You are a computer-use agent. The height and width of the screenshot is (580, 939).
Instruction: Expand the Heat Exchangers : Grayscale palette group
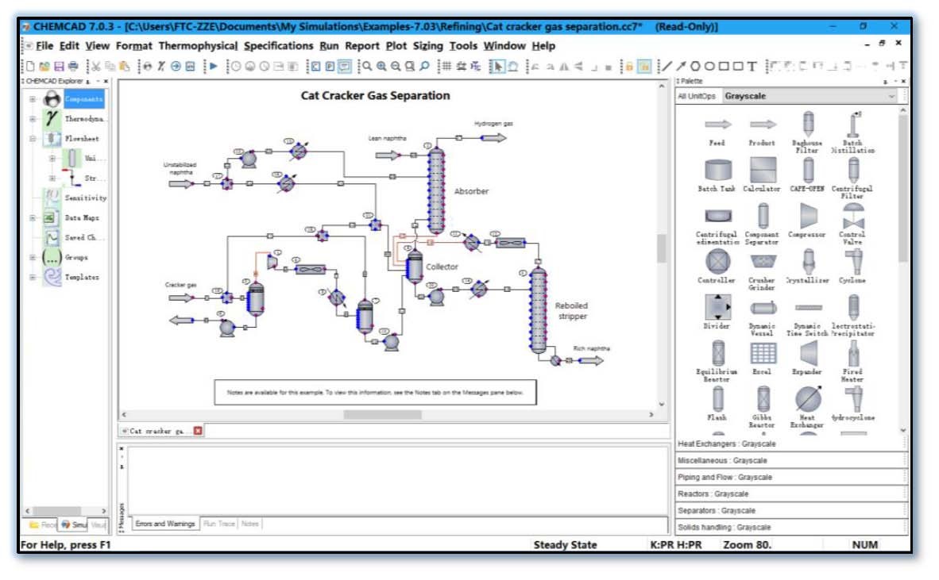pyautogui.click(x=790, y=444)
